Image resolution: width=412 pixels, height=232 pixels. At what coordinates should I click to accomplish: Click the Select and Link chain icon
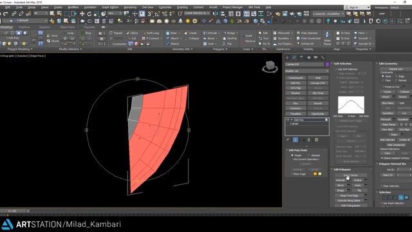[14, 14]
